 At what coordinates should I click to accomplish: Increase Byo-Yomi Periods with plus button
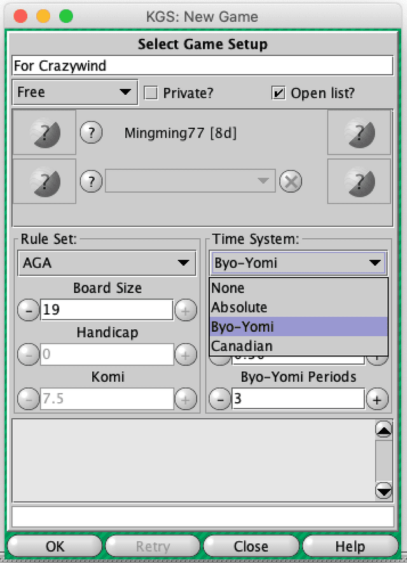click(377, 399)
